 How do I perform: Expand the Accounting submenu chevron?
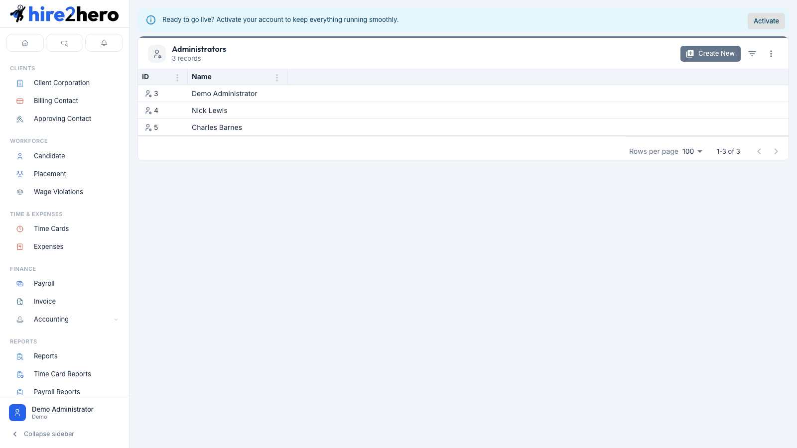(116, 320)
